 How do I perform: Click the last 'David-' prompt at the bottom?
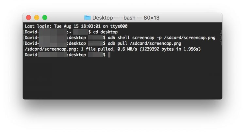32,55
